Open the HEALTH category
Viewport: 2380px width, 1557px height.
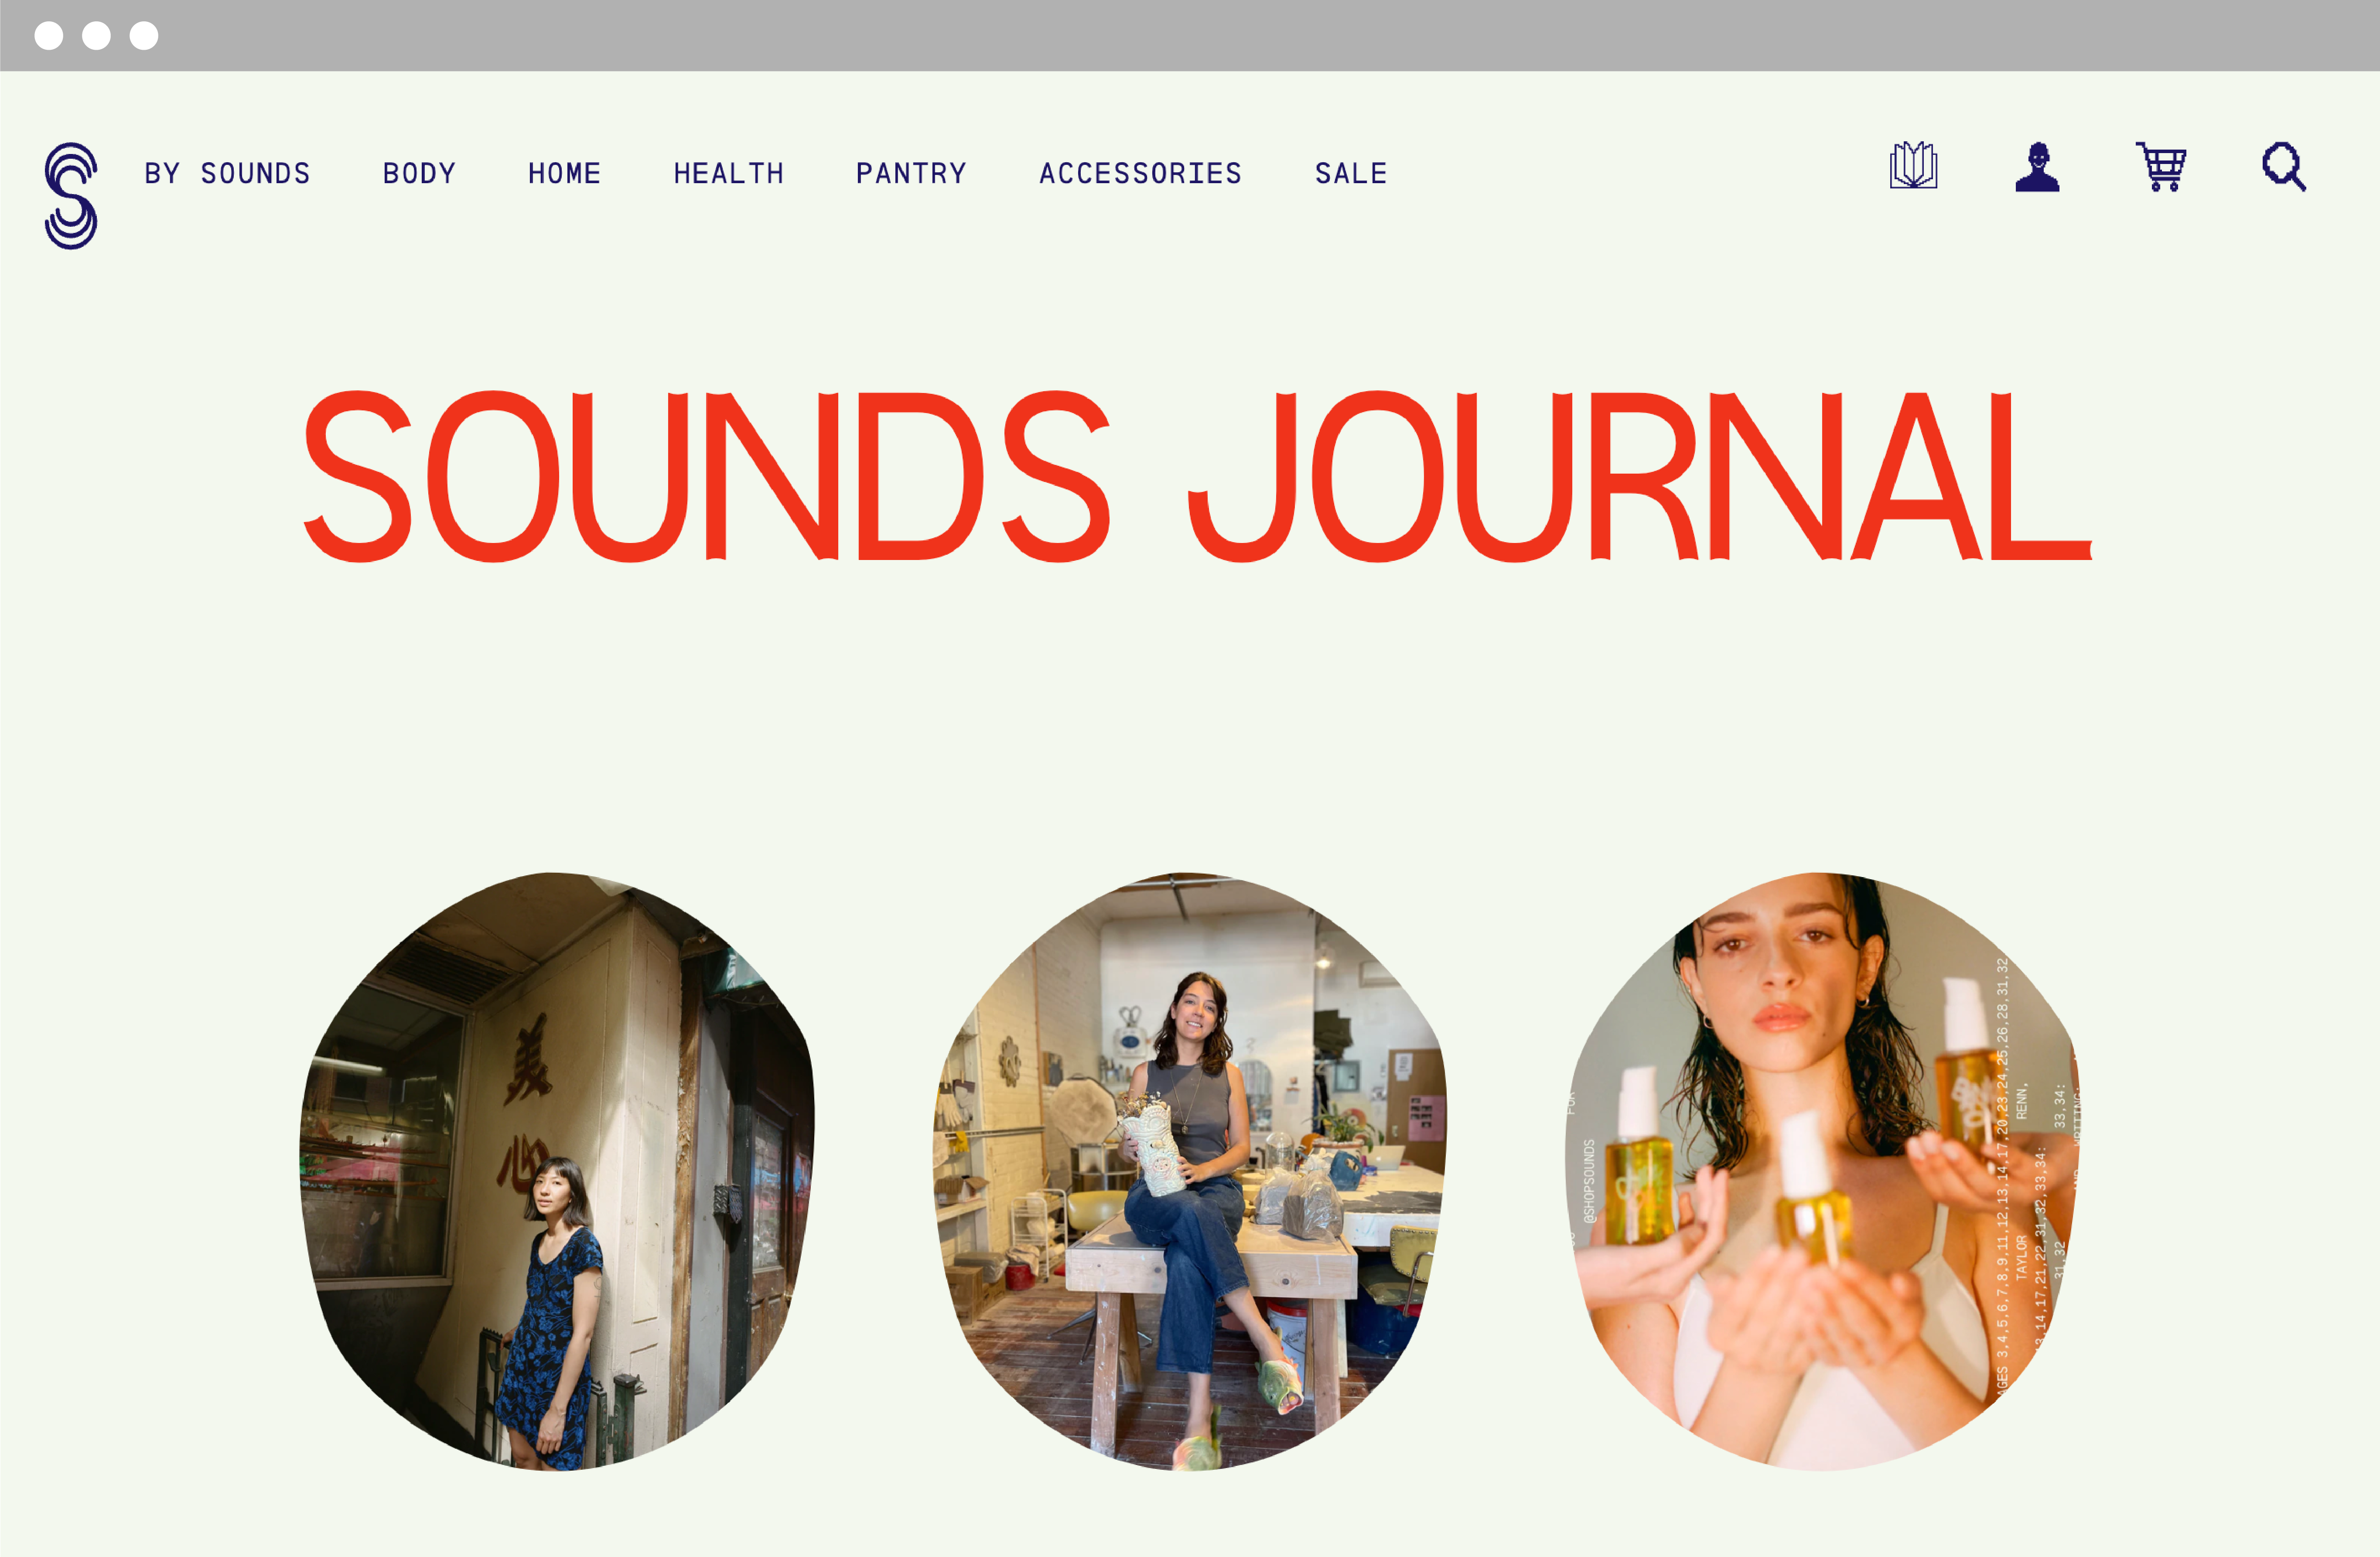(729, 174)
